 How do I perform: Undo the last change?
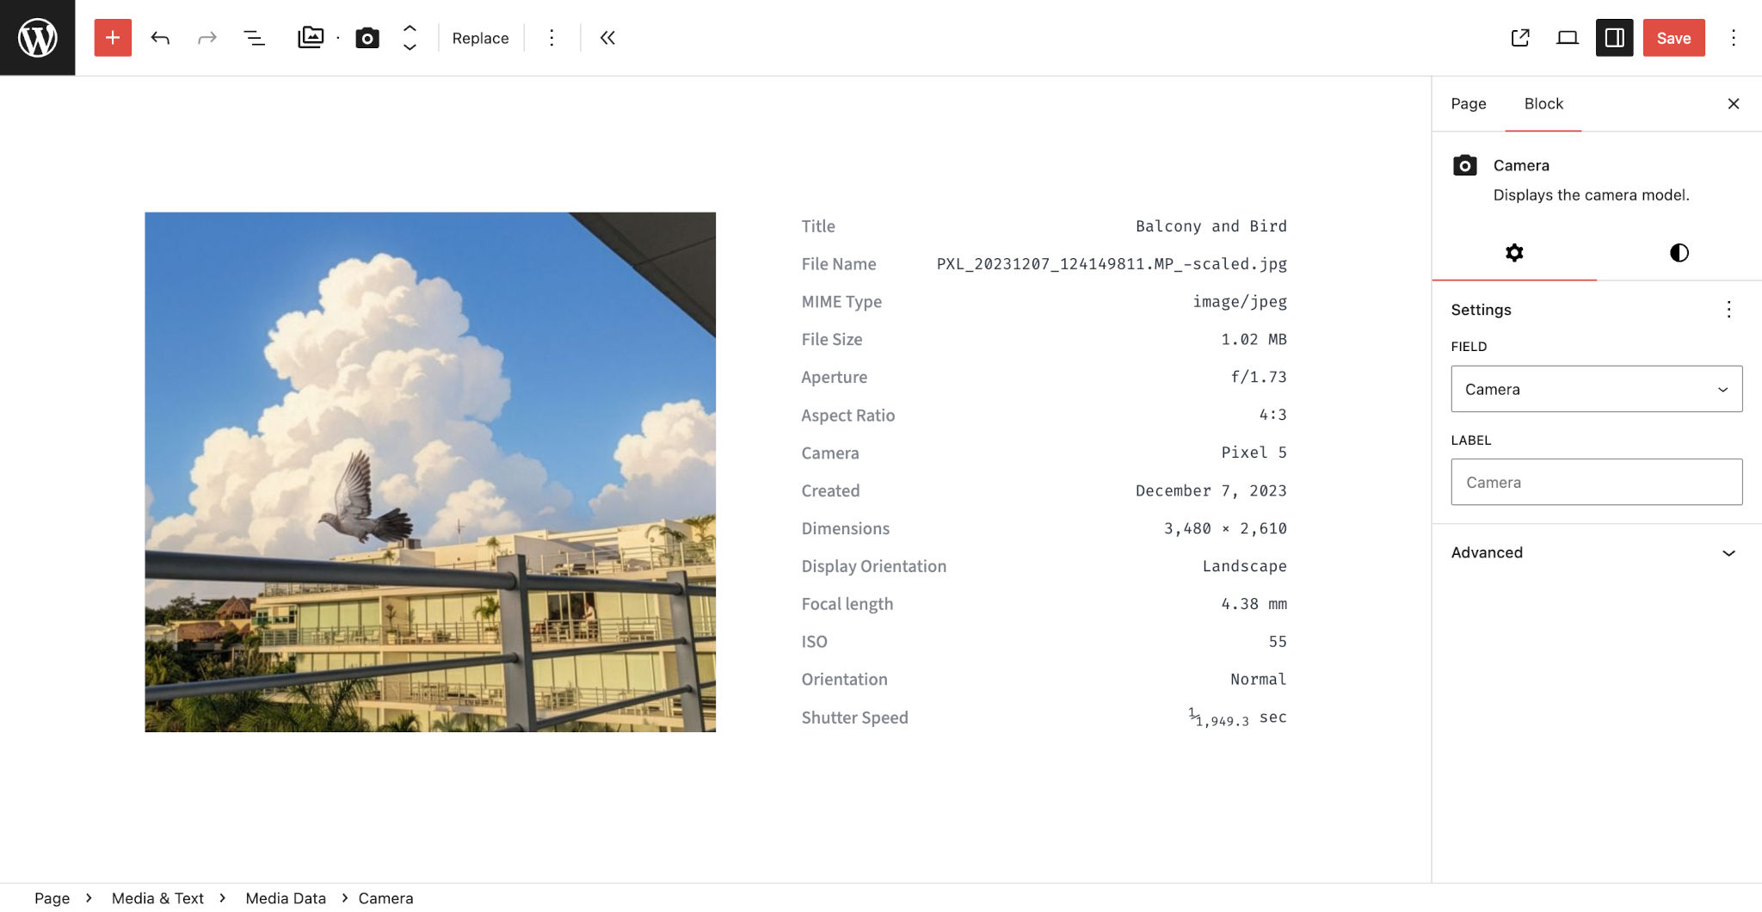tap(160, 38)
